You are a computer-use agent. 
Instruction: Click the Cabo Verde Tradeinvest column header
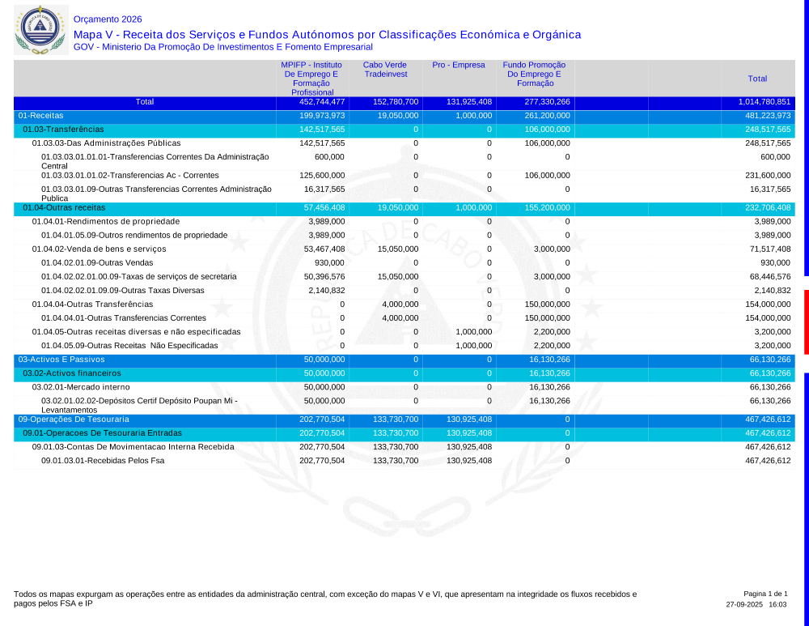click(x=385, y=70)
